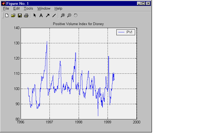Open a file with the folder icon
This screenshot has height=133, width=198.
click(x=13, y=15)
